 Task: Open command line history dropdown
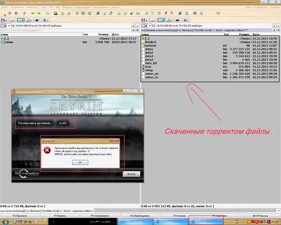(279, 210)
